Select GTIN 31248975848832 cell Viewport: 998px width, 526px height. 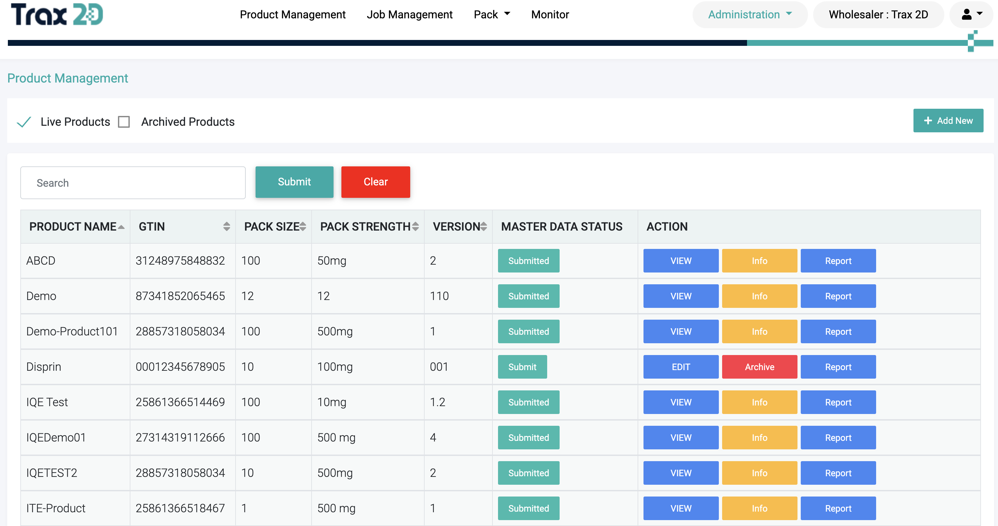click(182, 261)
